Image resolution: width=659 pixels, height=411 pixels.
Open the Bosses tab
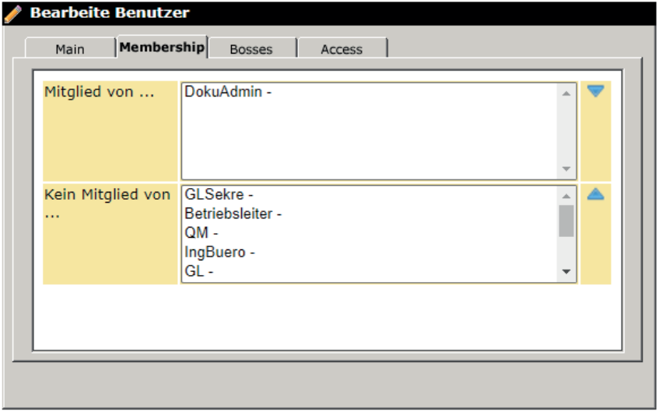[251, 49]
